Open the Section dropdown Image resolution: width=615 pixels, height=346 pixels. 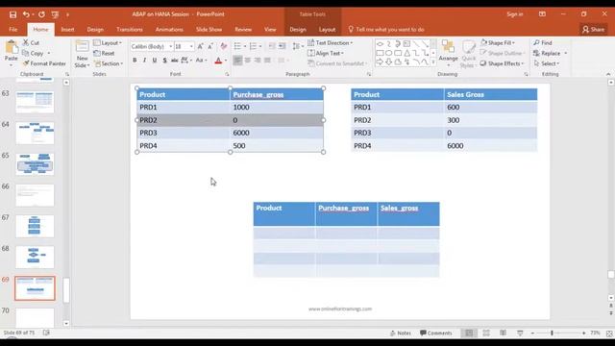tap(109, 63)
